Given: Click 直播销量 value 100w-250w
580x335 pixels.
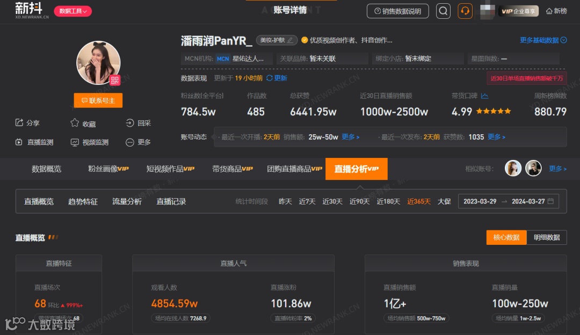Looking at the screenshot, I should pos(520,303).
